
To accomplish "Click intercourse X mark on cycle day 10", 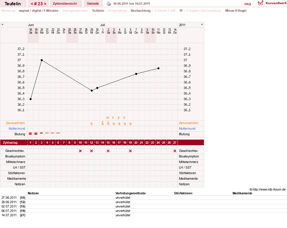I will tap(80, 151).
